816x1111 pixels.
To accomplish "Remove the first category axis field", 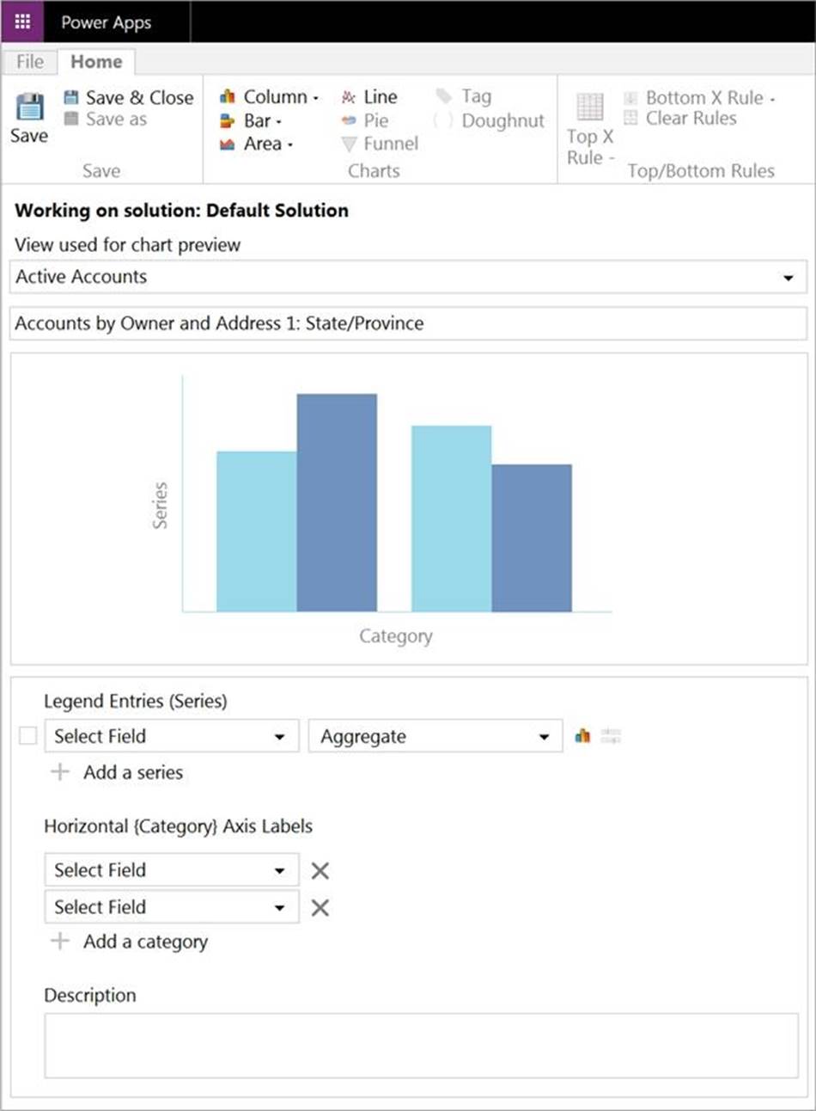I will [x=320, y=871].
